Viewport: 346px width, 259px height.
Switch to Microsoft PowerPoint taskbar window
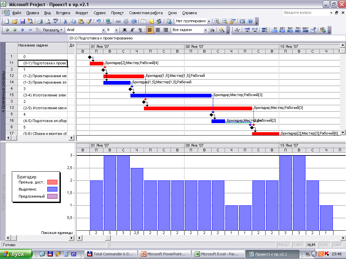tap(165, 254)
